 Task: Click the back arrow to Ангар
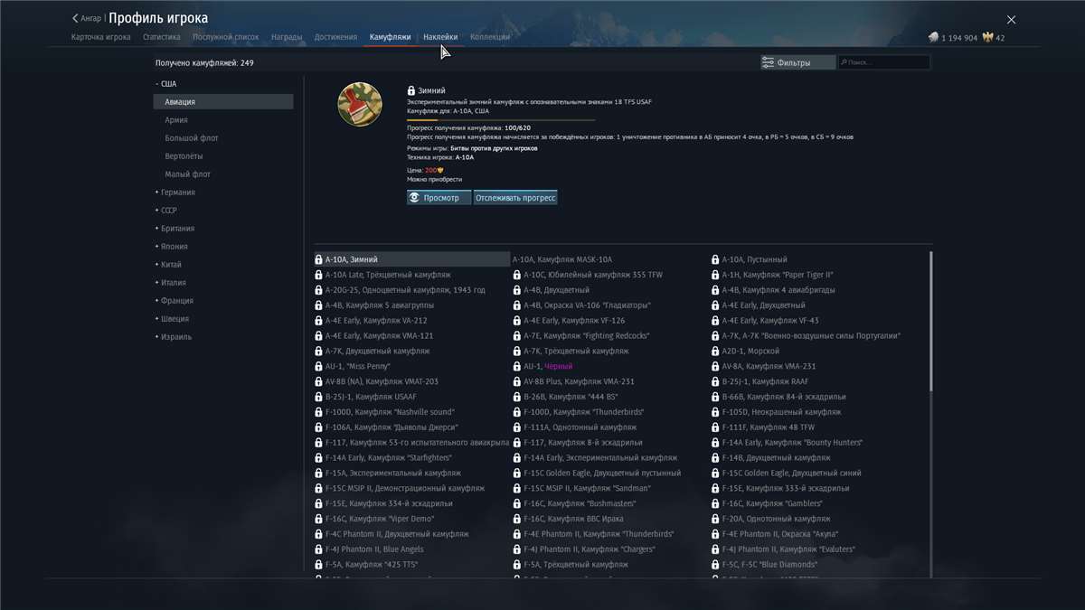click(76, 18)
